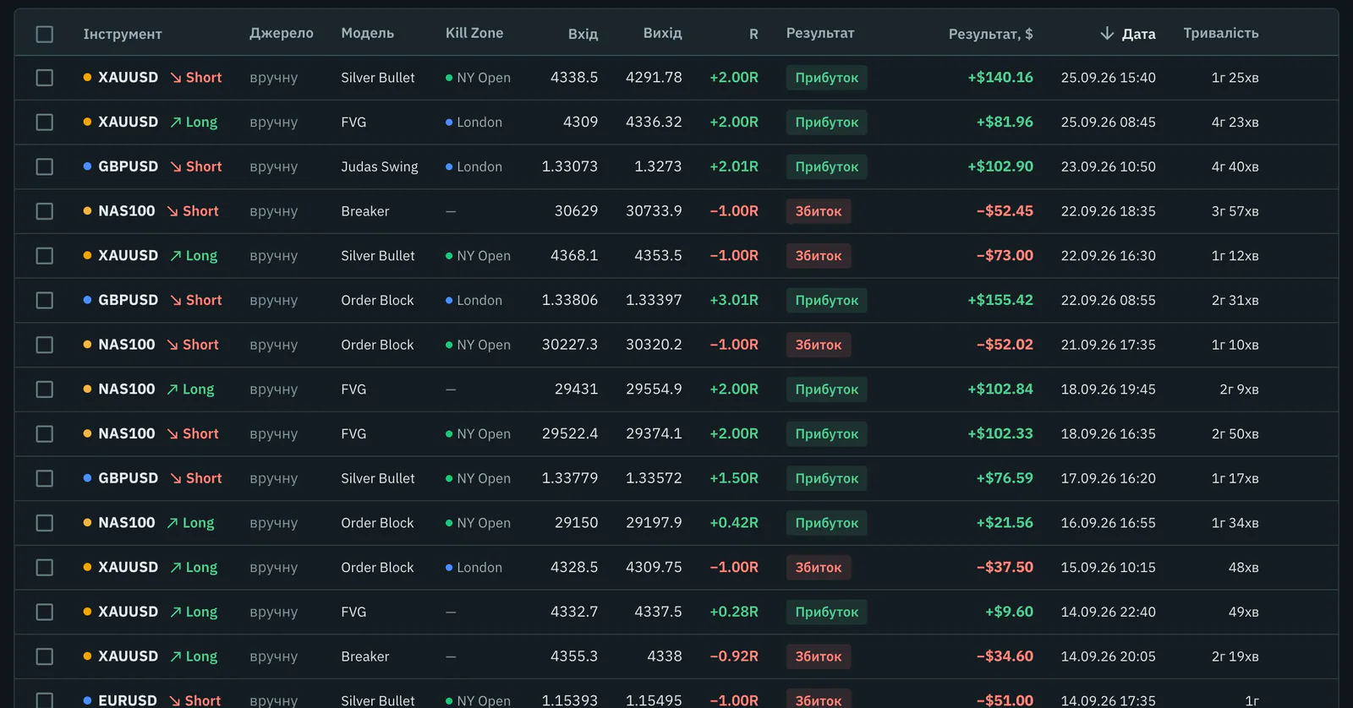1353x708 pixels.
Task: Click the blue dot before EURUSD
Action: tap(87, 700)
